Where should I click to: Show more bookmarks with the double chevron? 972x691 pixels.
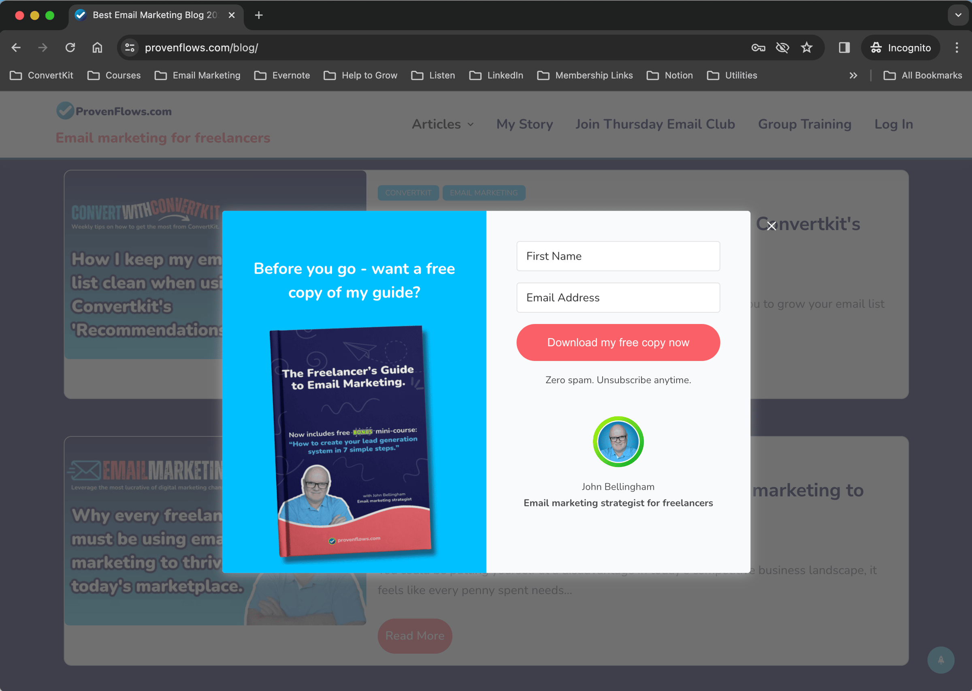point(853,75)
